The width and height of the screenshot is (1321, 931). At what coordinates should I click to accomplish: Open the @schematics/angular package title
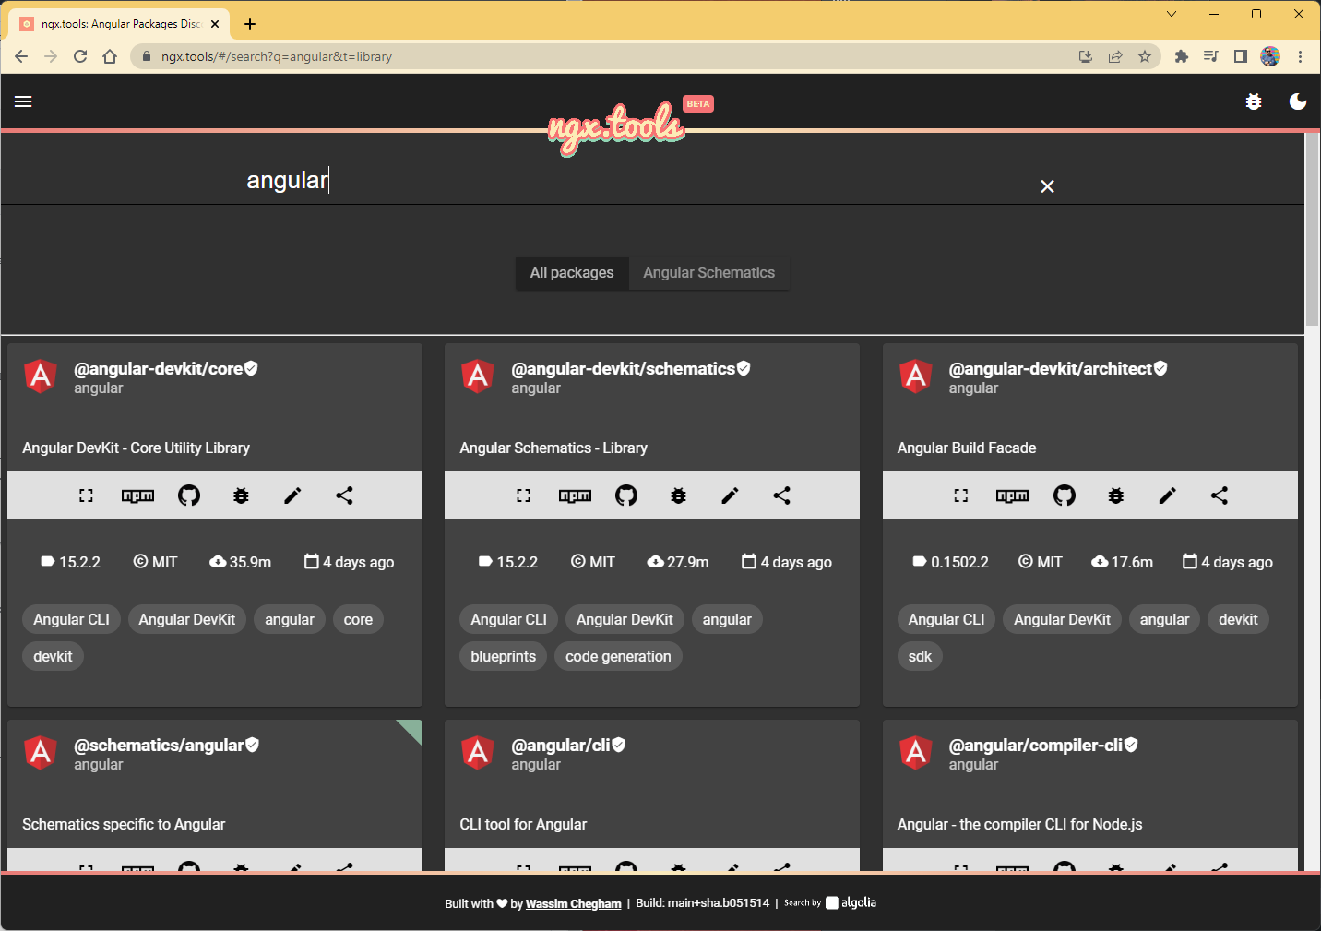tap(159, 746)
